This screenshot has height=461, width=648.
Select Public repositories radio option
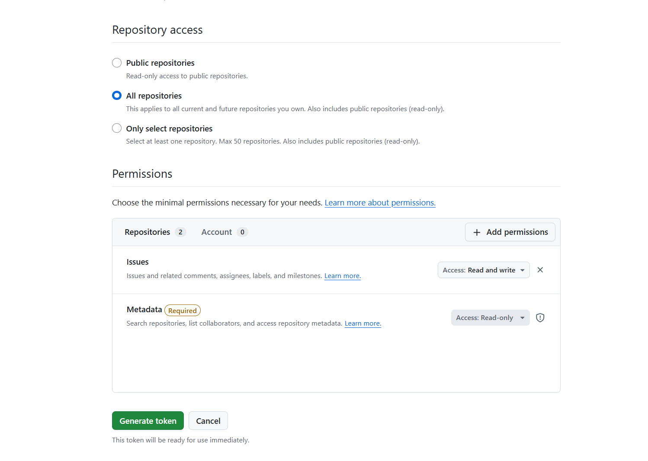(x=117, y=63)
